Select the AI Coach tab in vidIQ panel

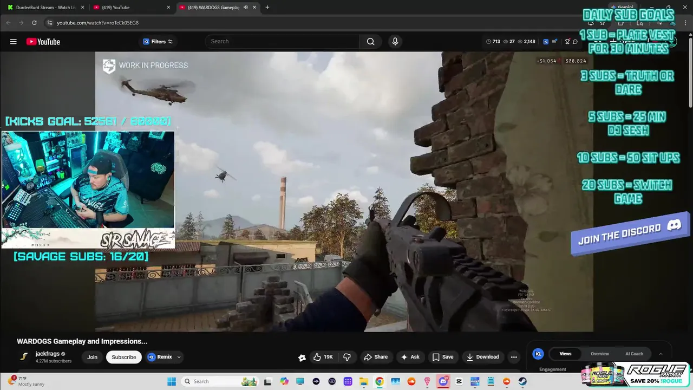click(x=634, y=354)
